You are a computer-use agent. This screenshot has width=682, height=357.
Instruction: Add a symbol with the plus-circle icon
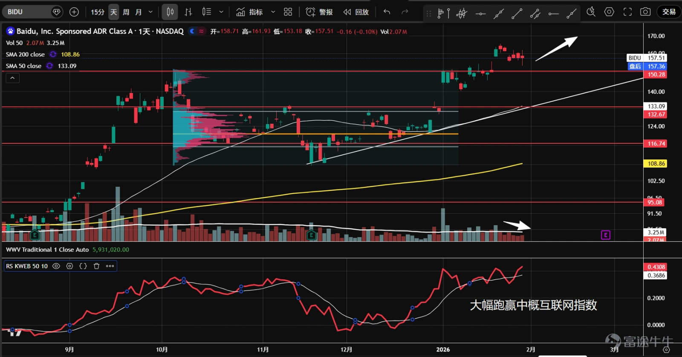tap(74, 12)
